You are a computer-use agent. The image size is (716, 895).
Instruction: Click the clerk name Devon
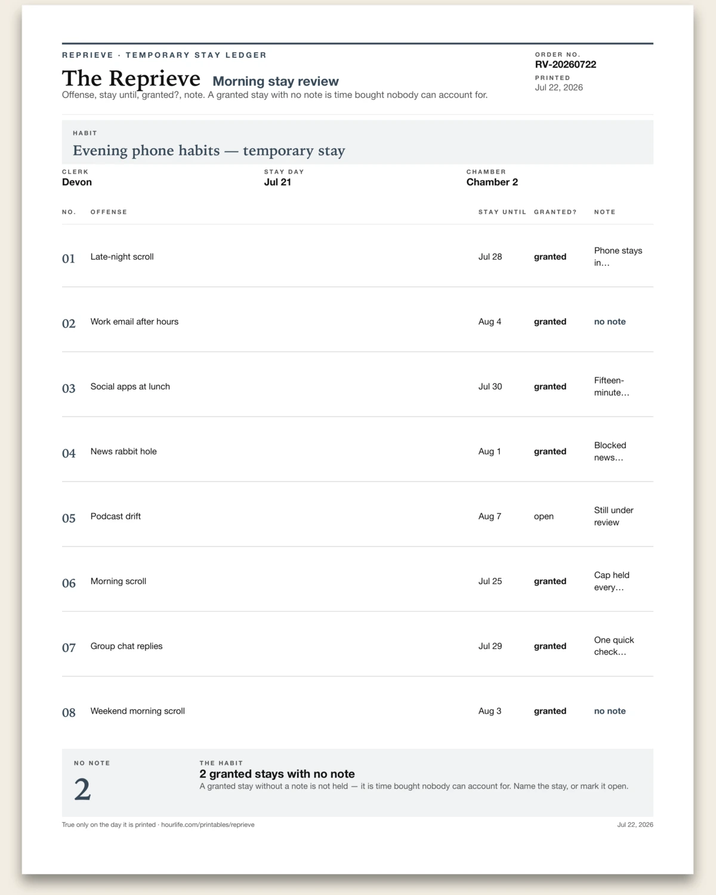pyautogui.click(x=77, y=182)
